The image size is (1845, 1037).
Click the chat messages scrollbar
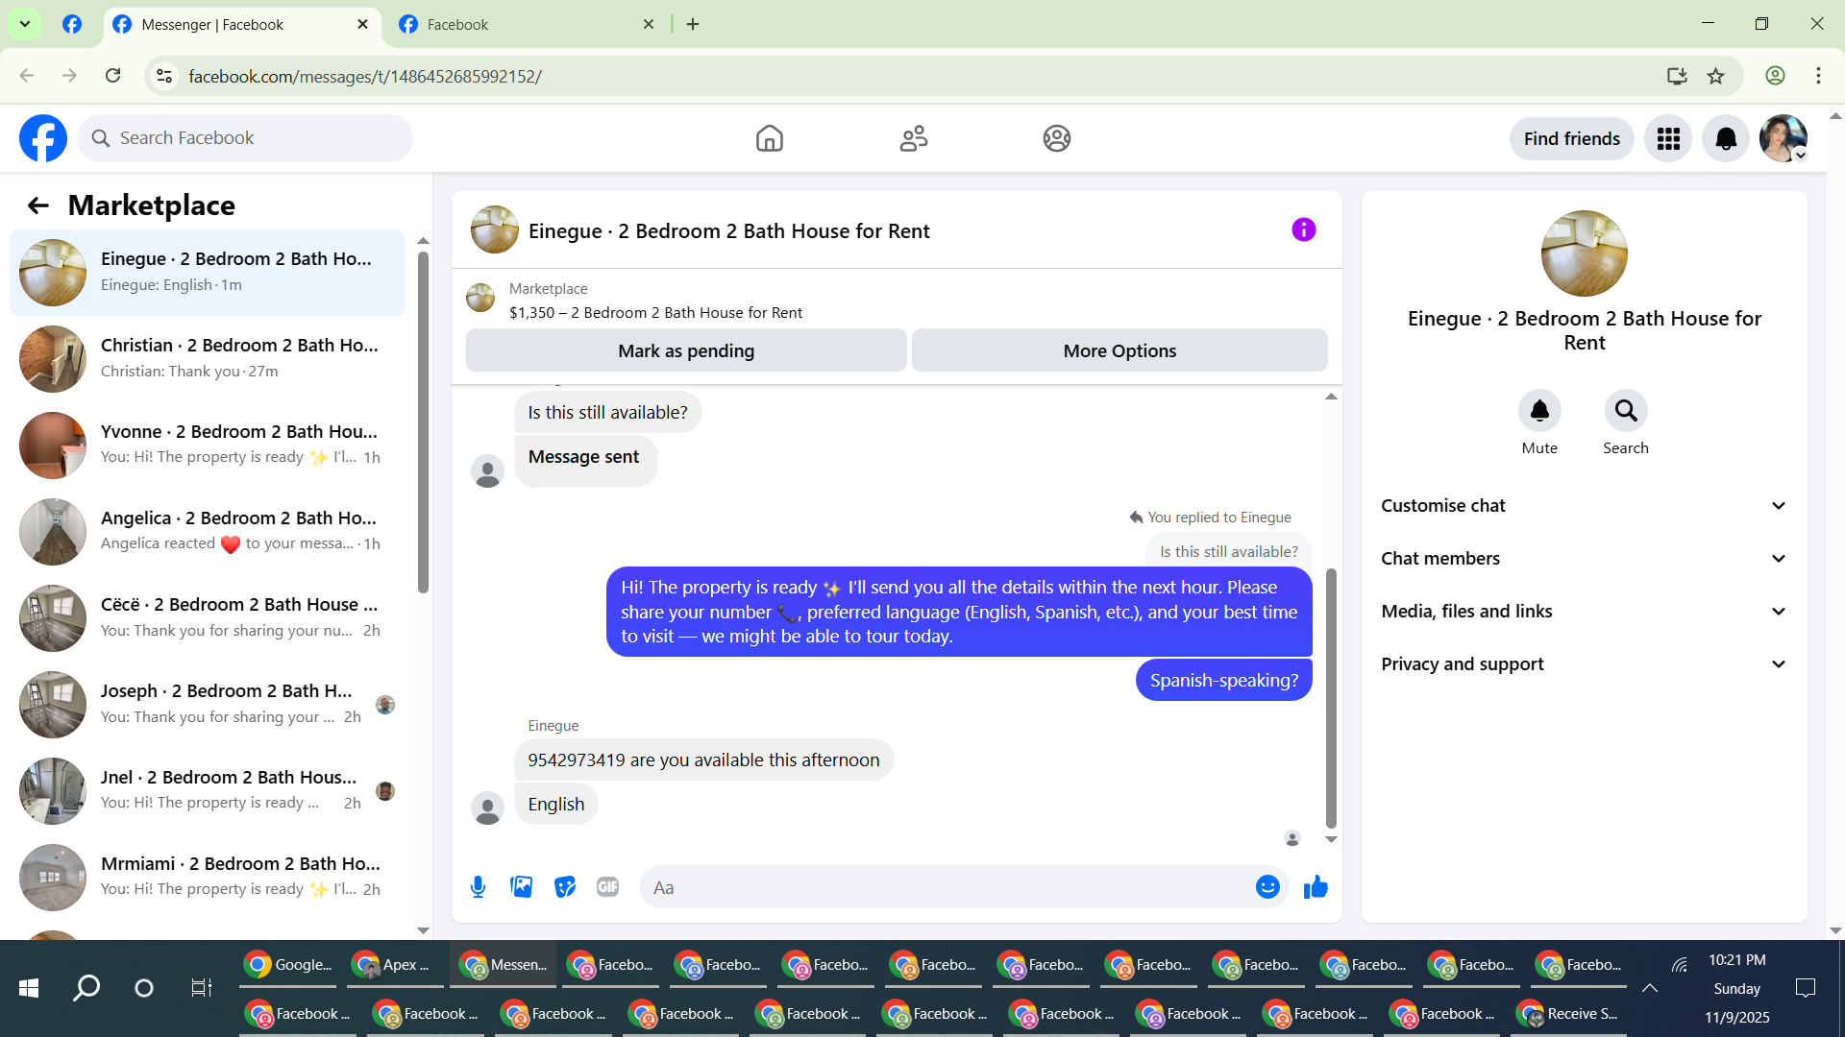(x=1331, y=698)
